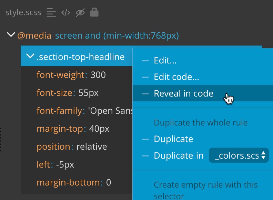Open the _colors.scss stylesheet dropdown
This screenshot has width=273, height=200.
click(239, 155)
